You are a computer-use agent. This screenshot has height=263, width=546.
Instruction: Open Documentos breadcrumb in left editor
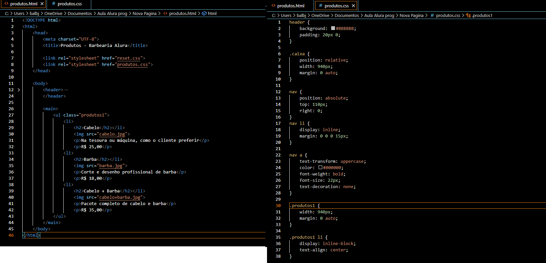[80, 13]
